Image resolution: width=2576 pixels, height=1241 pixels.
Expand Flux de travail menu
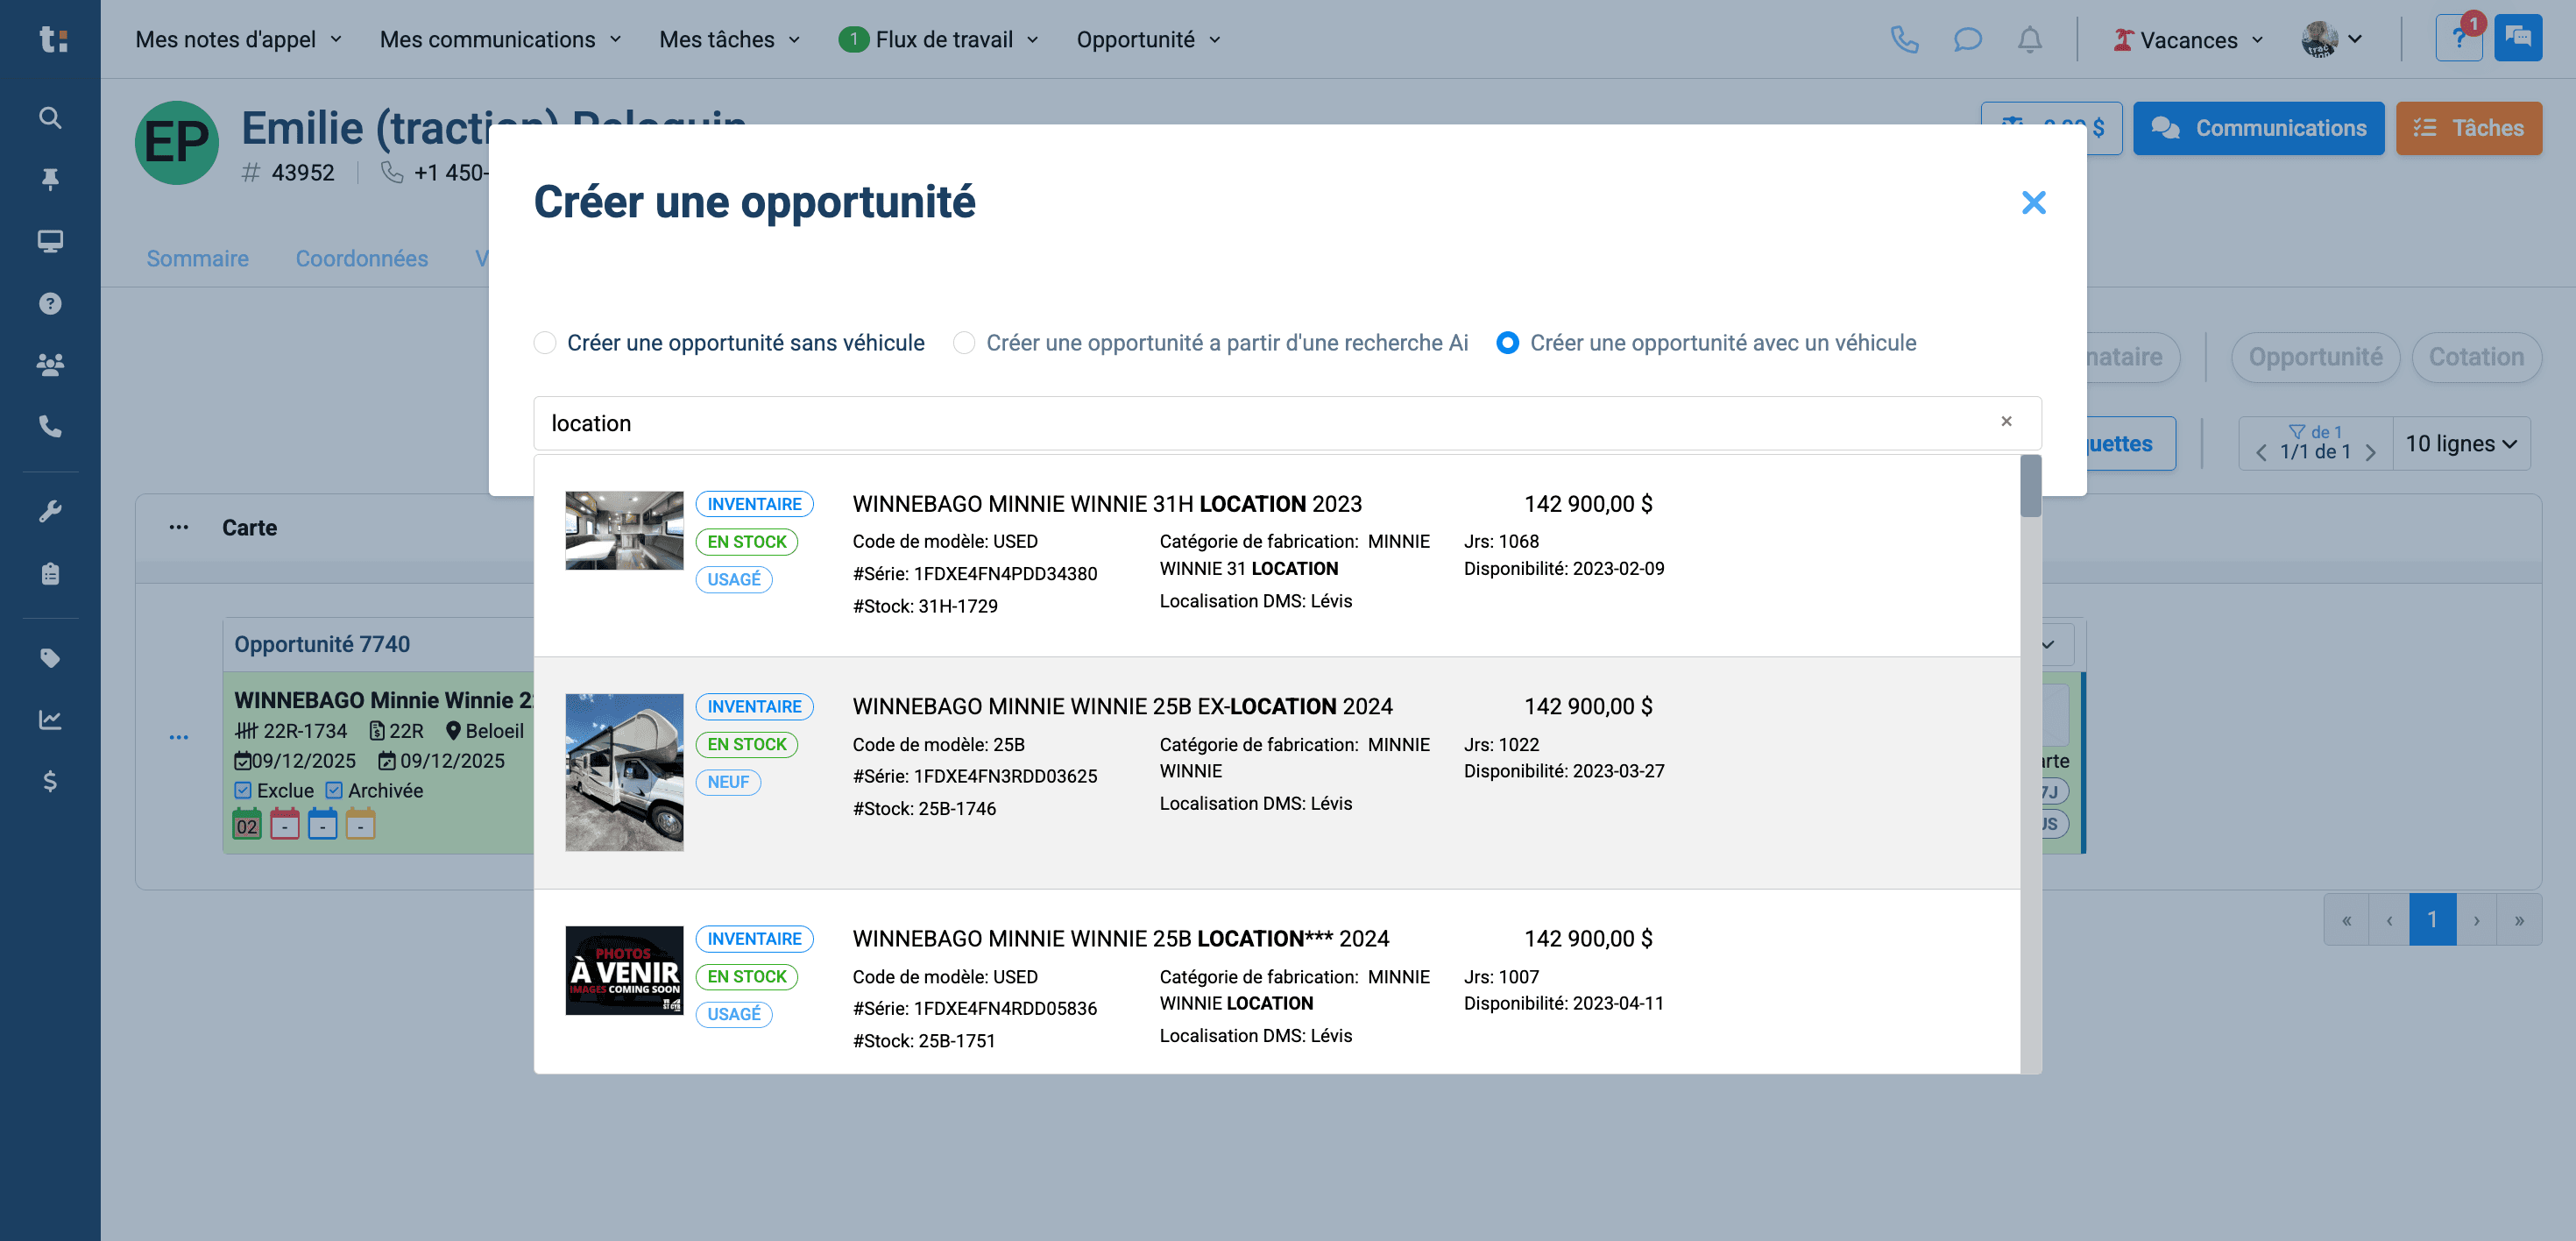[939, 39]
